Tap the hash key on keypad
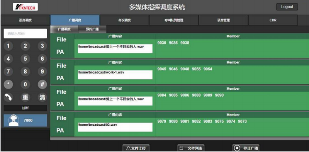This screenshot has width=309, height=152. pyautogui.click(x=42, y=84)
